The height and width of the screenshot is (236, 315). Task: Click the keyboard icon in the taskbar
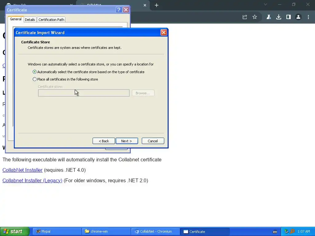[x=275, y=232]
